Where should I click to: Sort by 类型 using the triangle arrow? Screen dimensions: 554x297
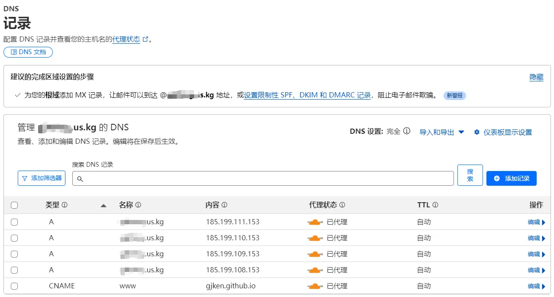tap(104, 206)
